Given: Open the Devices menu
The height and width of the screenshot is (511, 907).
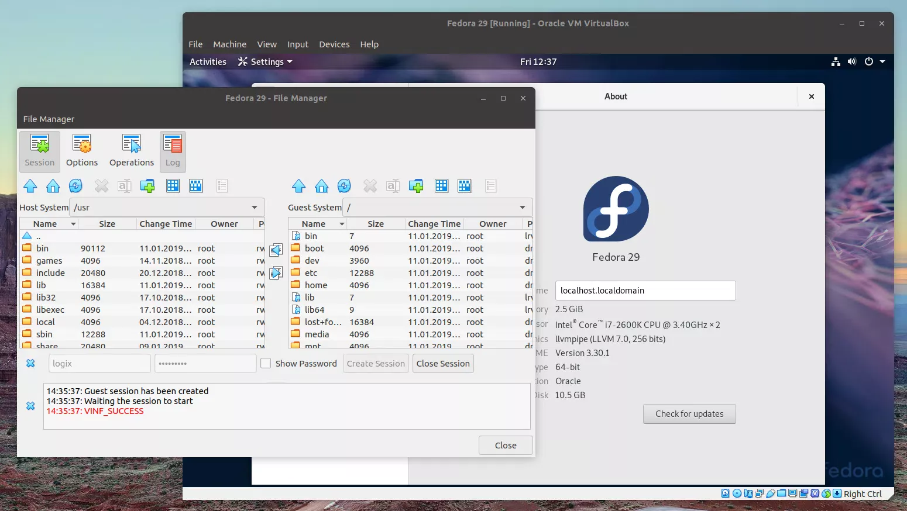Looking at the screenshot, I should [334, 44].
